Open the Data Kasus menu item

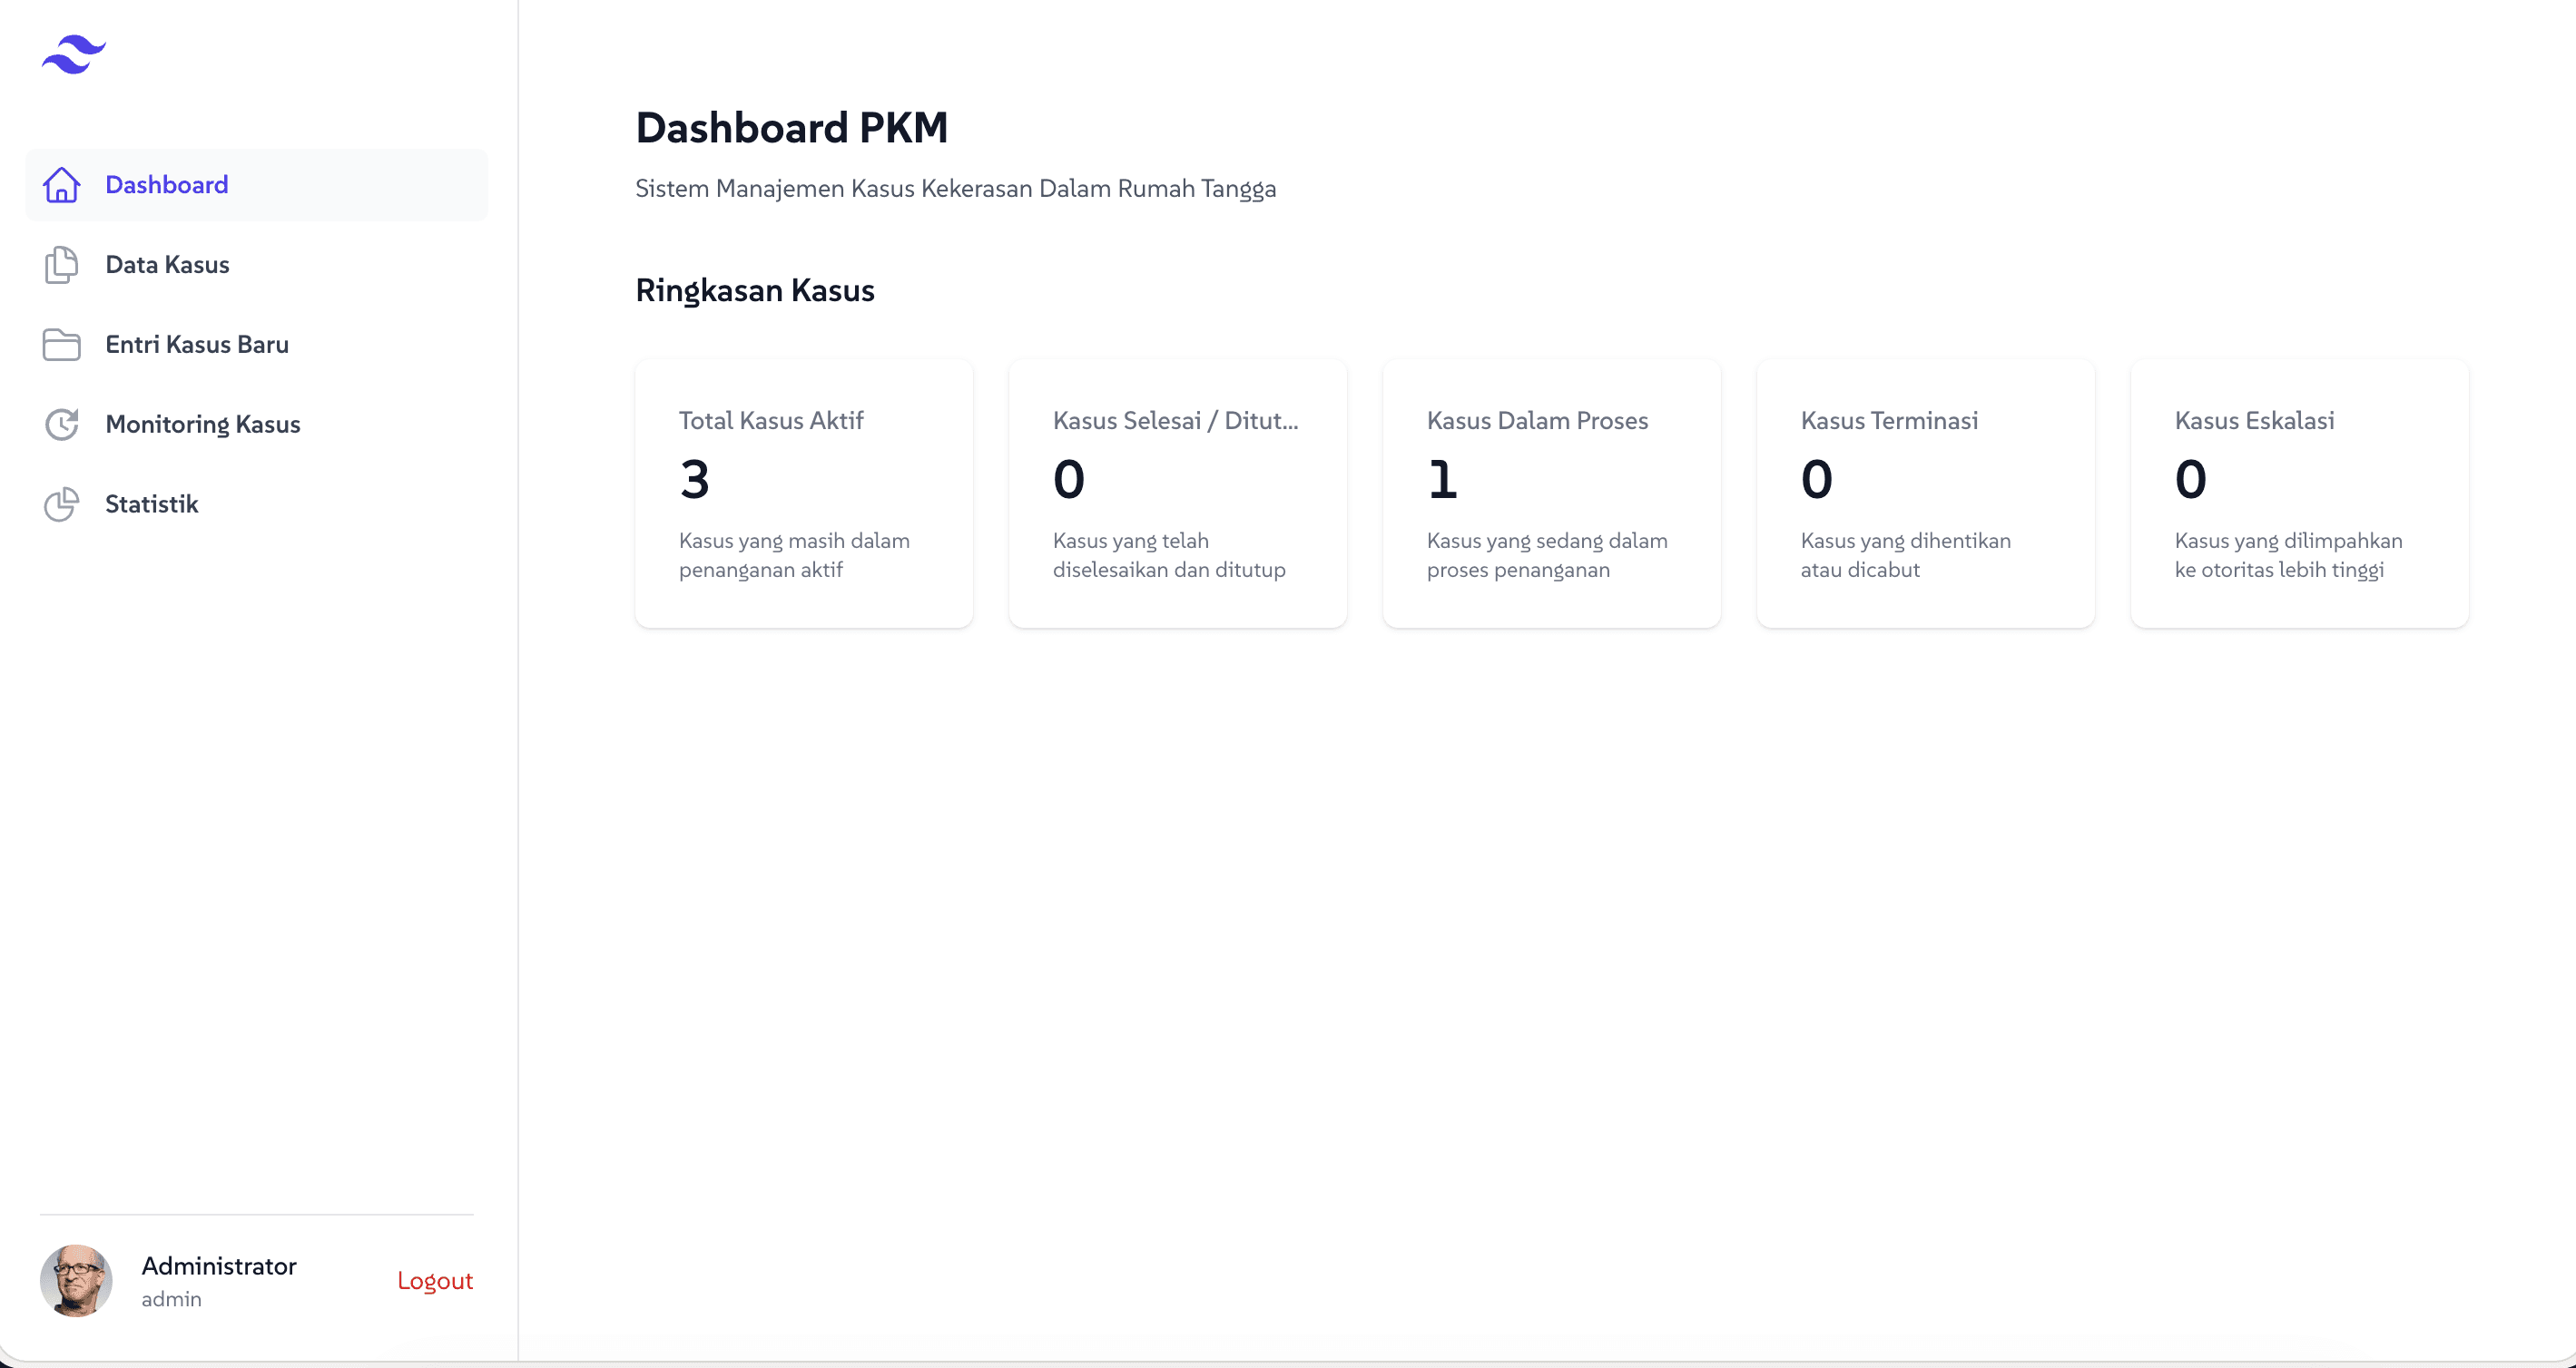click(257, 265)
